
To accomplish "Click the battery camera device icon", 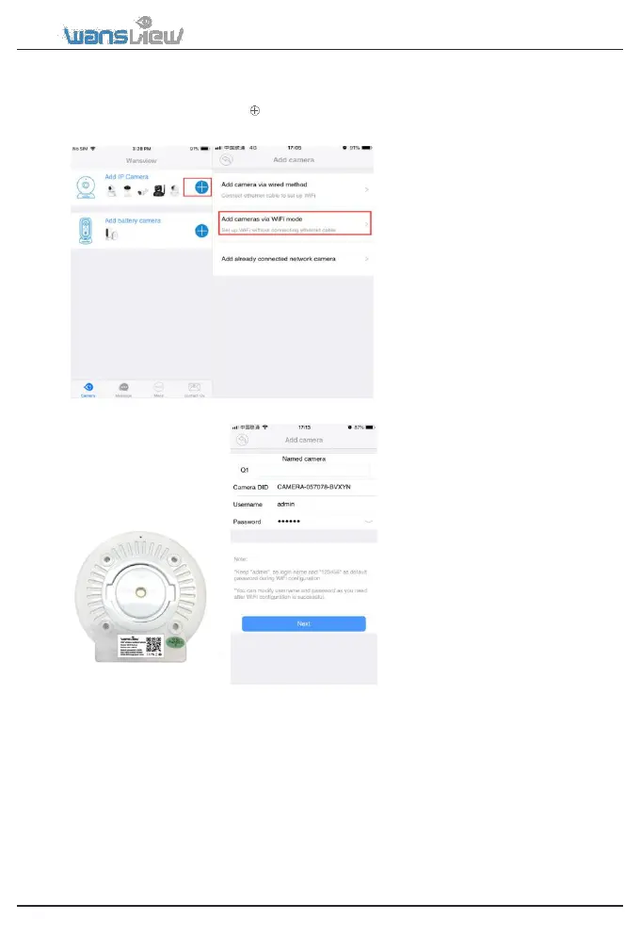I will coord(86,231).
